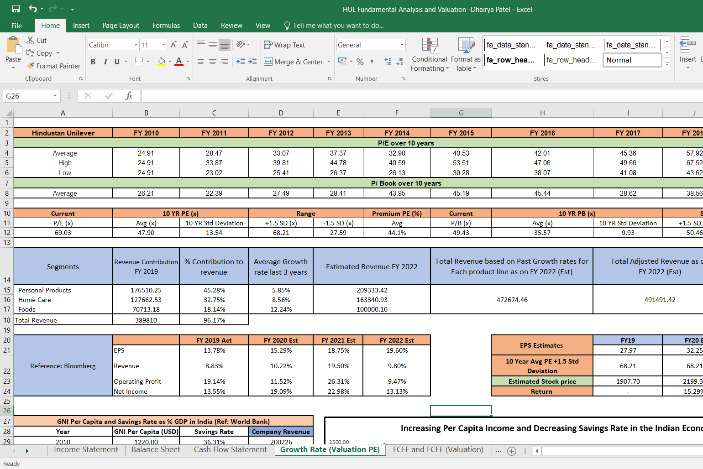Click the Undo arrow icon
The height and width of the screenshot is (469, 703).
coord(32,9)
